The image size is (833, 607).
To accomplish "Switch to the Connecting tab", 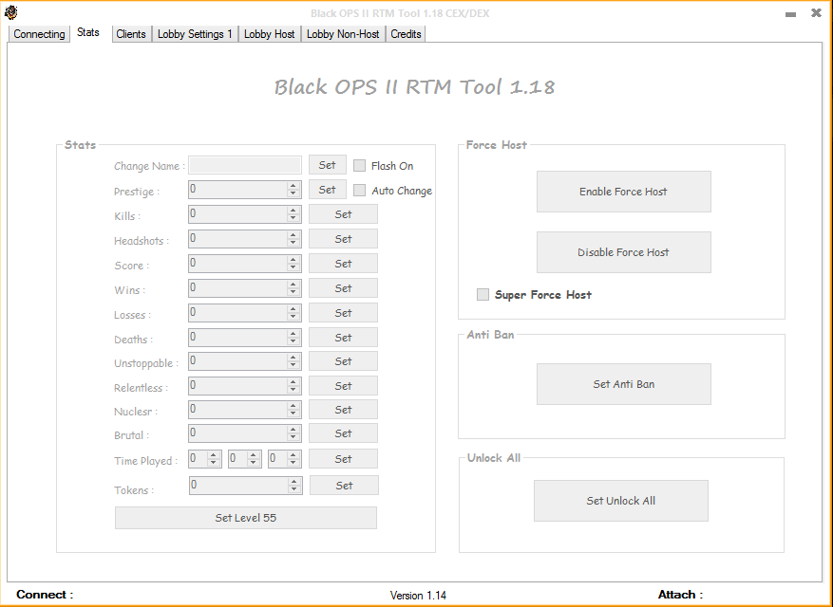I will [39, 34].
